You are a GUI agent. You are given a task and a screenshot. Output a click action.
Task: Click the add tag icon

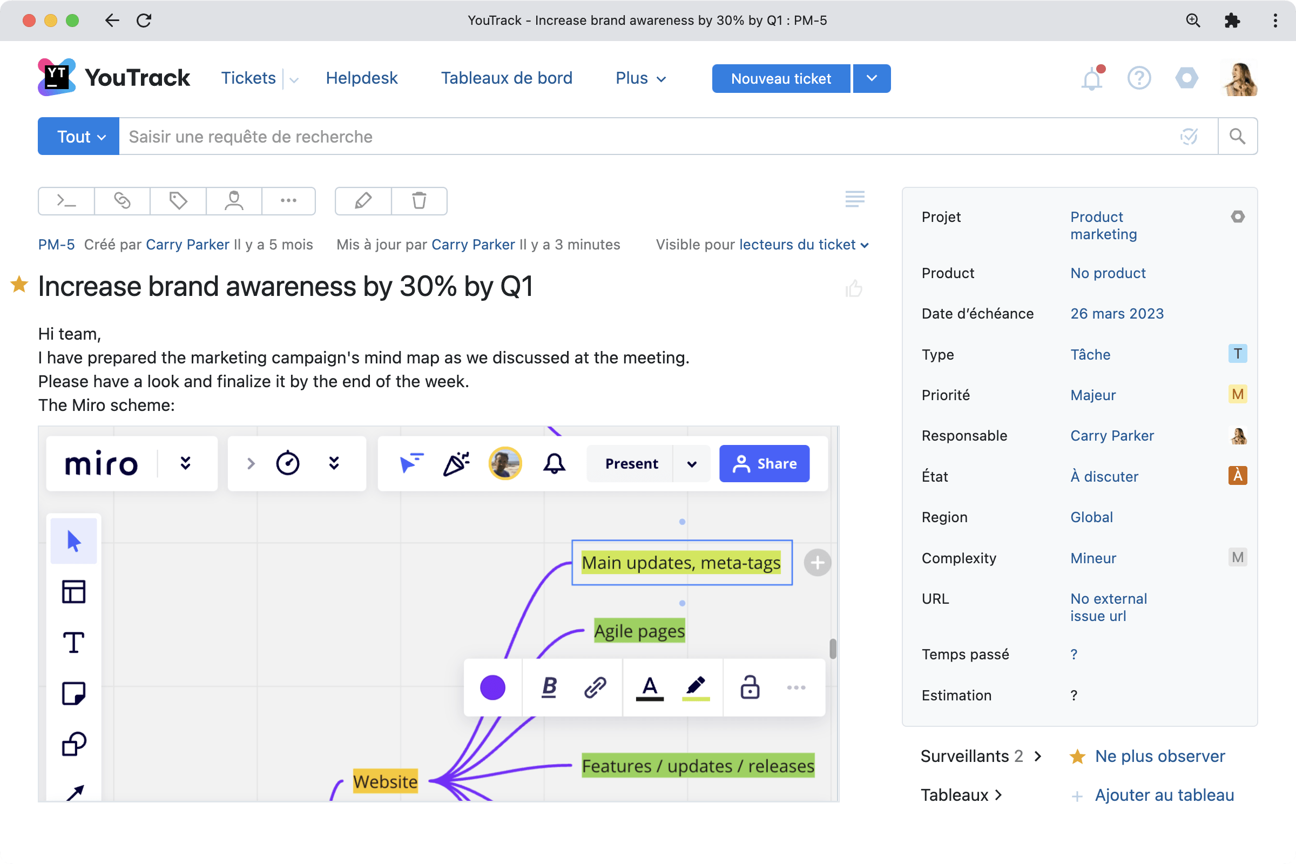pyautogui.click(x=178, y=200)
